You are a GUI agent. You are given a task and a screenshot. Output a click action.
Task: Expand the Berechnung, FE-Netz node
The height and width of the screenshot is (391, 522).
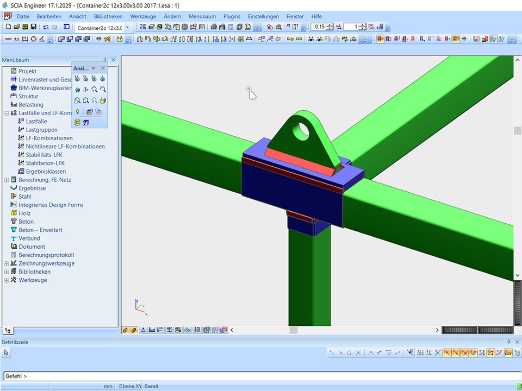(x=7, y=180)
